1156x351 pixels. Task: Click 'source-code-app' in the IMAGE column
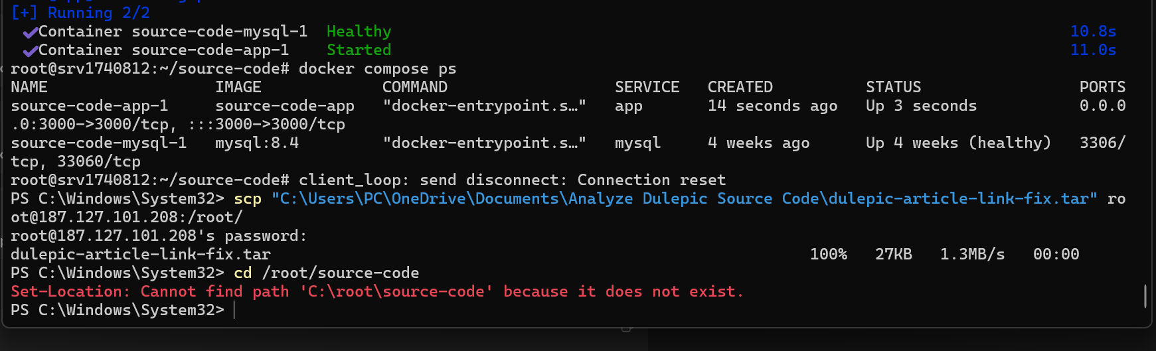285,106
